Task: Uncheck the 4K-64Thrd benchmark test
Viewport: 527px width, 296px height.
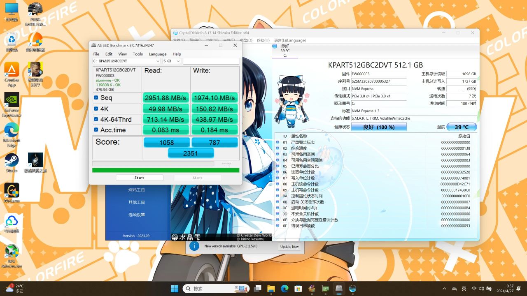Action: tap(96, 119)
